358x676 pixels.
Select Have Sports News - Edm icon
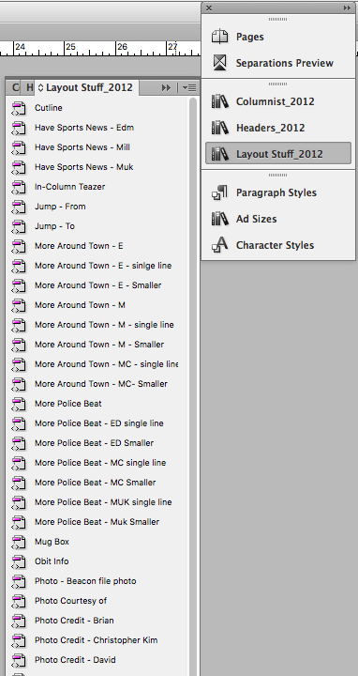click(x=19, y=128)
